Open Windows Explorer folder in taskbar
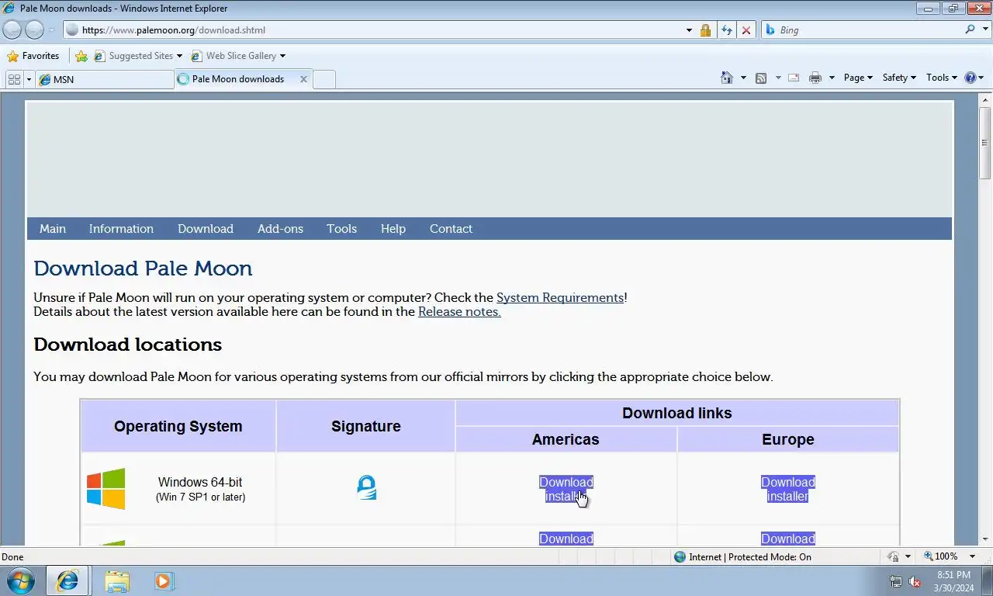 [117, 580]
